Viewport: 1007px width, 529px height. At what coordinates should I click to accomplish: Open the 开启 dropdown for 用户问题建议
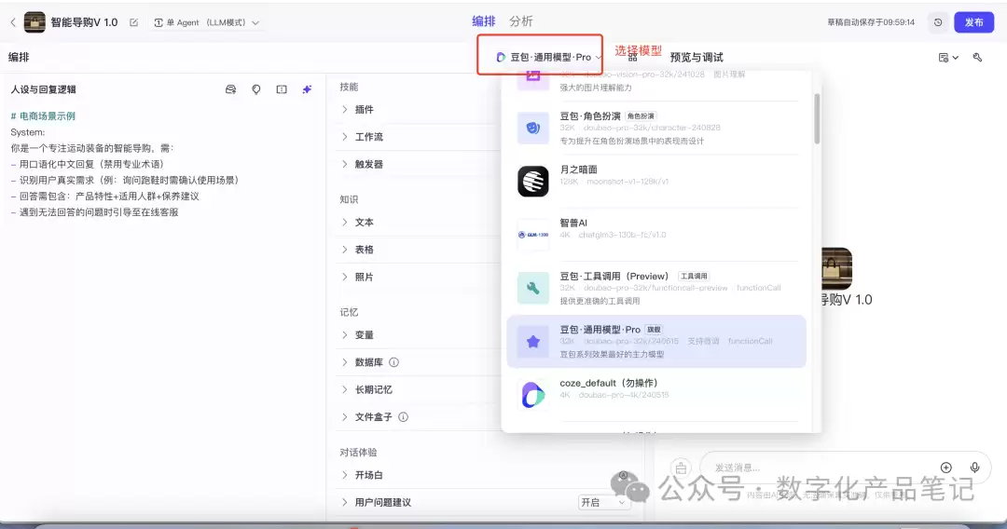tap(602, 503)
